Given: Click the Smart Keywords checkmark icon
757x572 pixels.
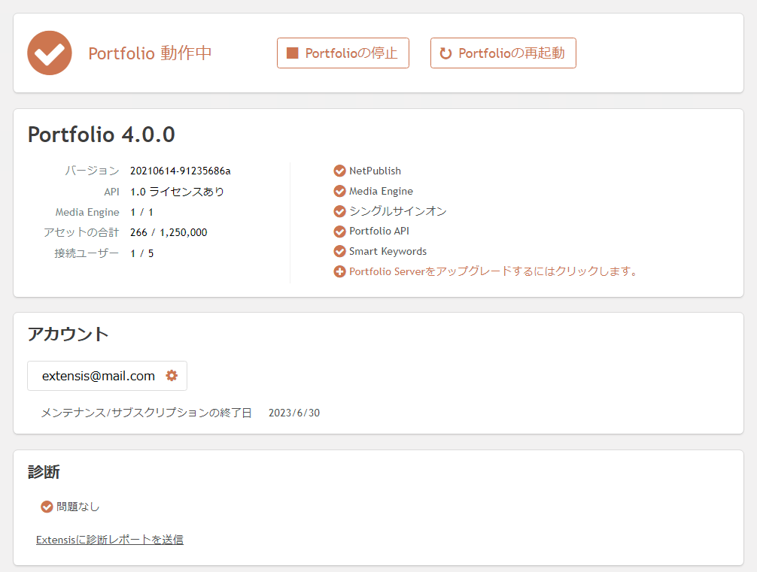Looking at the screenshot, I should tap(340, 251).
